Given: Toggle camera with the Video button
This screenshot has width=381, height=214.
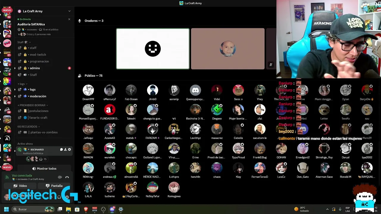Looking at the screenshot, I should 20,186.
